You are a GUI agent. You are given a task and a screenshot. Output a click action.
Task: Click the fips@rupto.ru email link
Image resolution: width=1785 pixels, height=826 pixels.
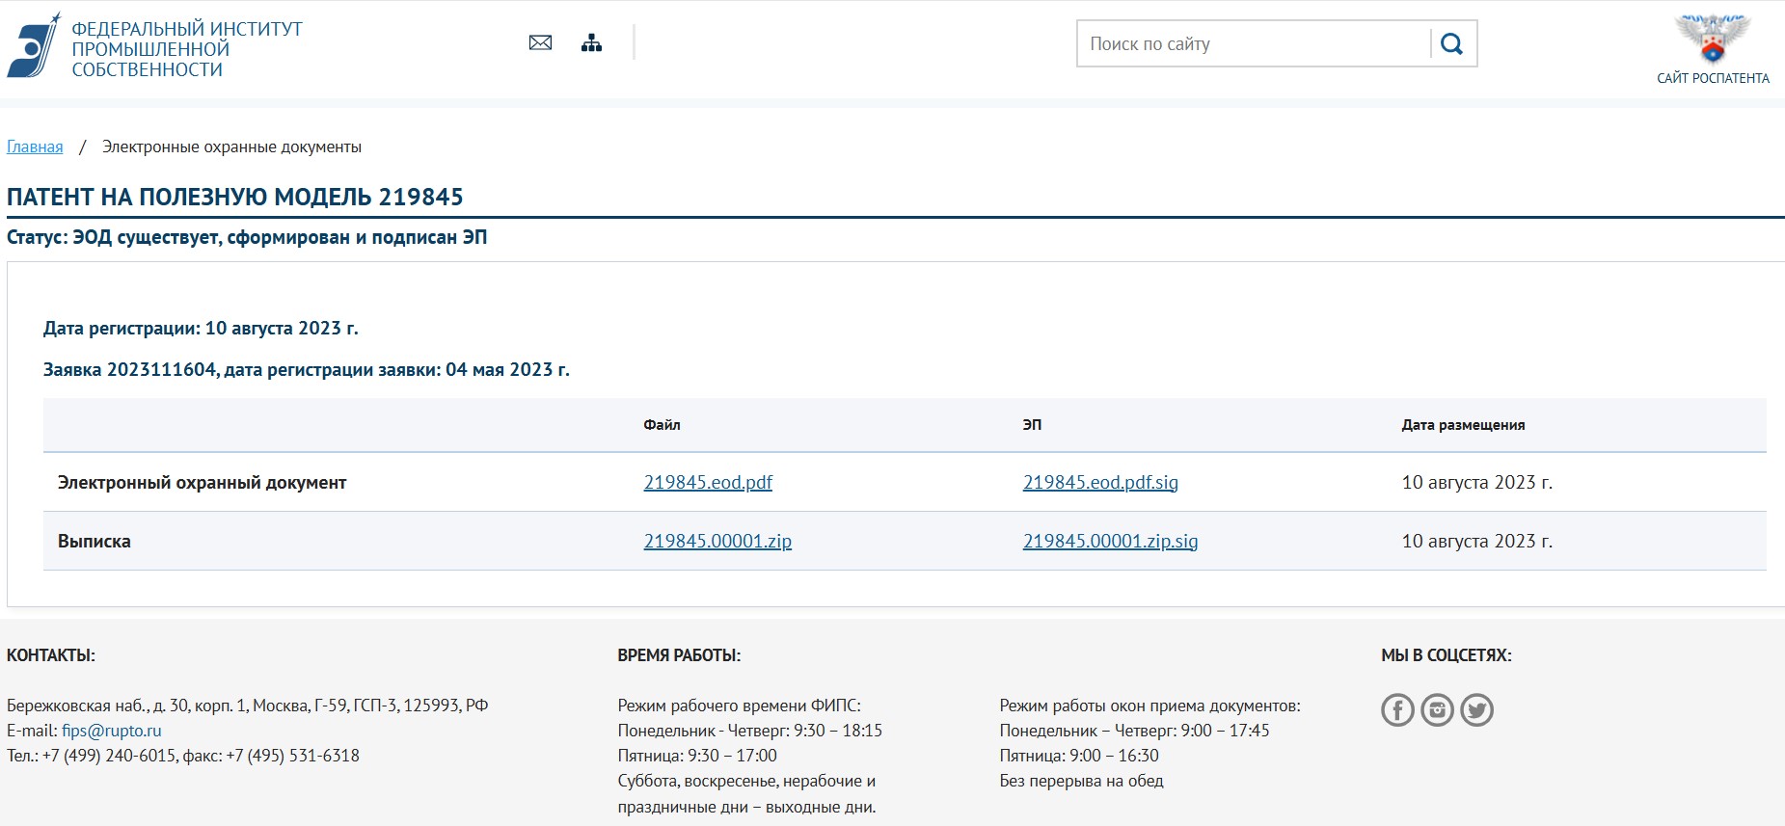point(112,731)
